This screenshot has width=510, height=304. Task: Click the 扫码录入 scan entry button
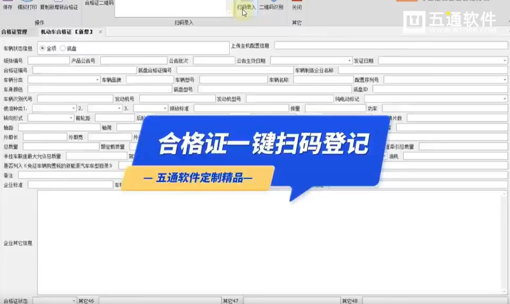click(x=246, y=6)
